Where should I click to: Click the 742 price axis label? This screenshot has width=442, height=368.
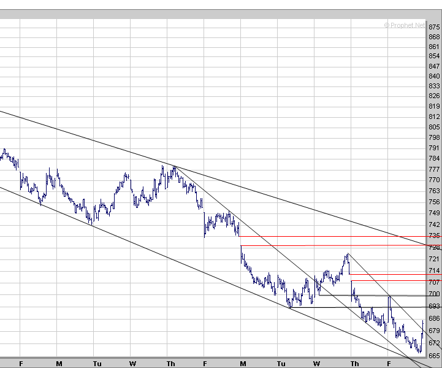point(434,224)
